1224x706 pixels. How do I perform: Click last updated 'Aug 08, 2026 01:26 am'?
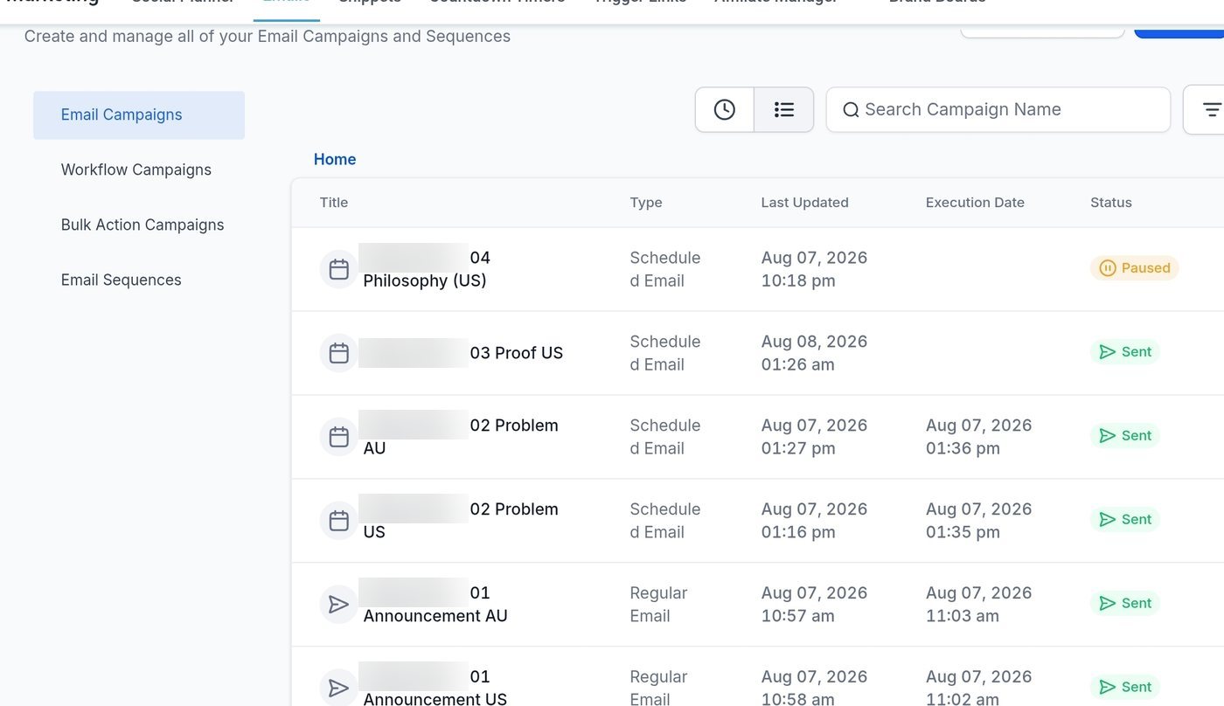[x=814, y=353]
